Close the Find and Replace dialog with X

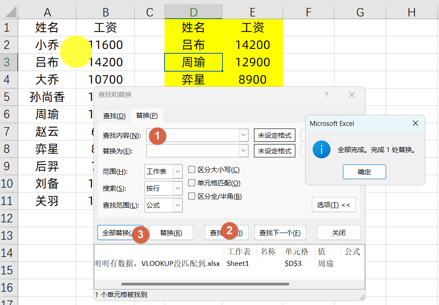(x=352, y=95)
